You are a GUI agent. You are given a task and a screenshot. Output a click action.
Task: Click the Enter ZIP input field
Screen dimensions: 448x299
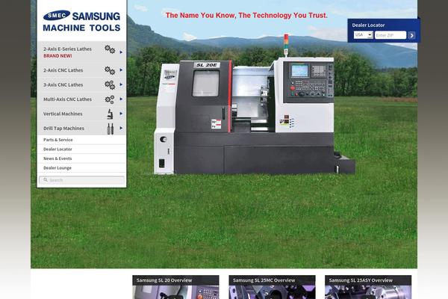pyautogui.click(x=391, y=35)
